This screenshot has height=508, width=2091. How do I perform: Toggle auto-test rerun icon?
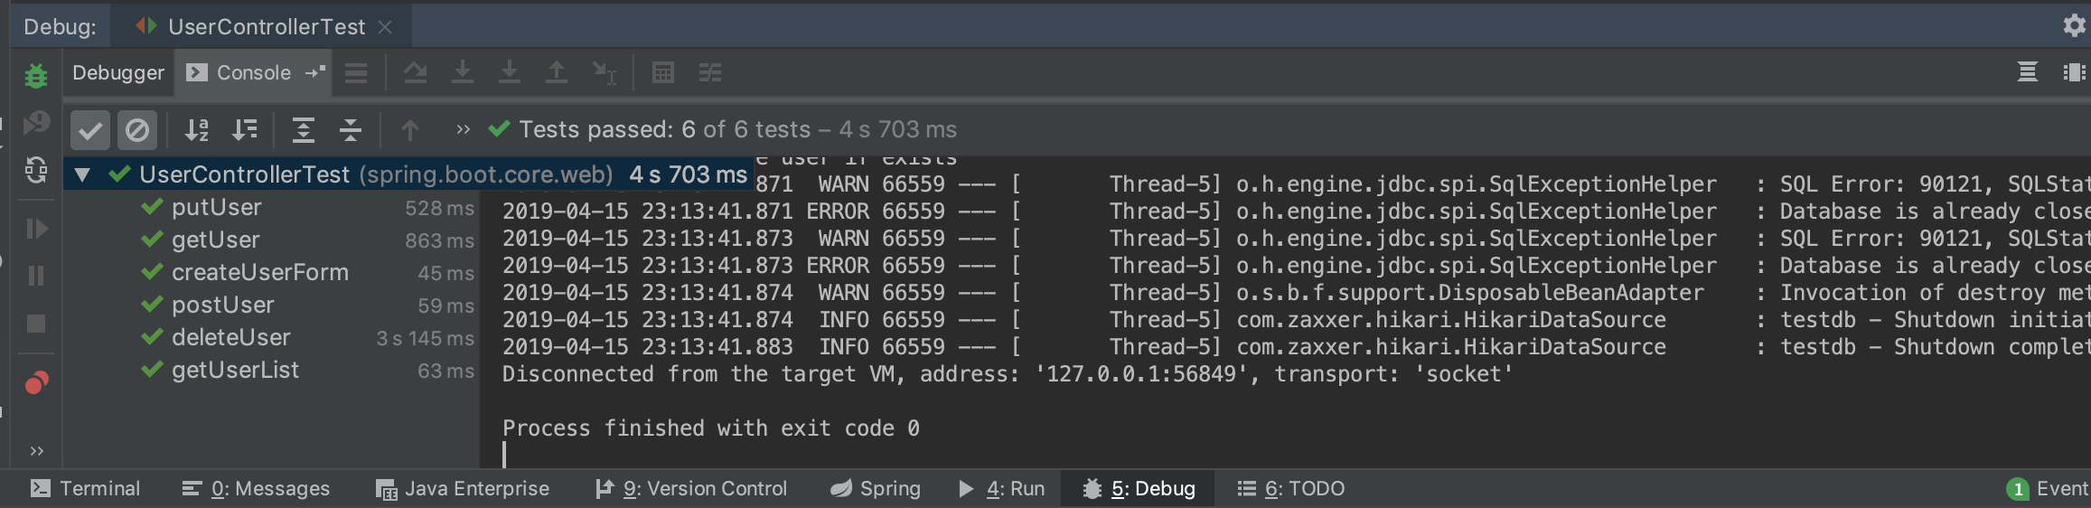[x=36, y=169]
